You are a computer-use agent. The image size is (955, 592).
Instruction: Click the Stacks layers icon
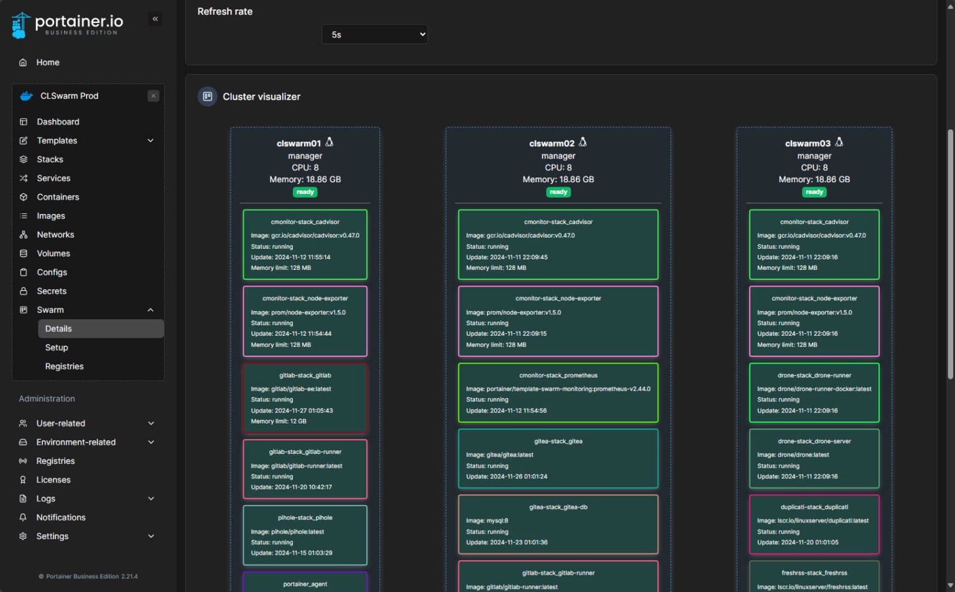[x=24, y=159]
